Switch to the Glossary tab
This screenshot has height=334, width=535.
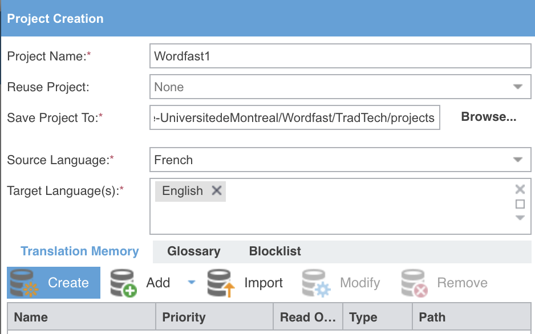[x=194, y=251]
